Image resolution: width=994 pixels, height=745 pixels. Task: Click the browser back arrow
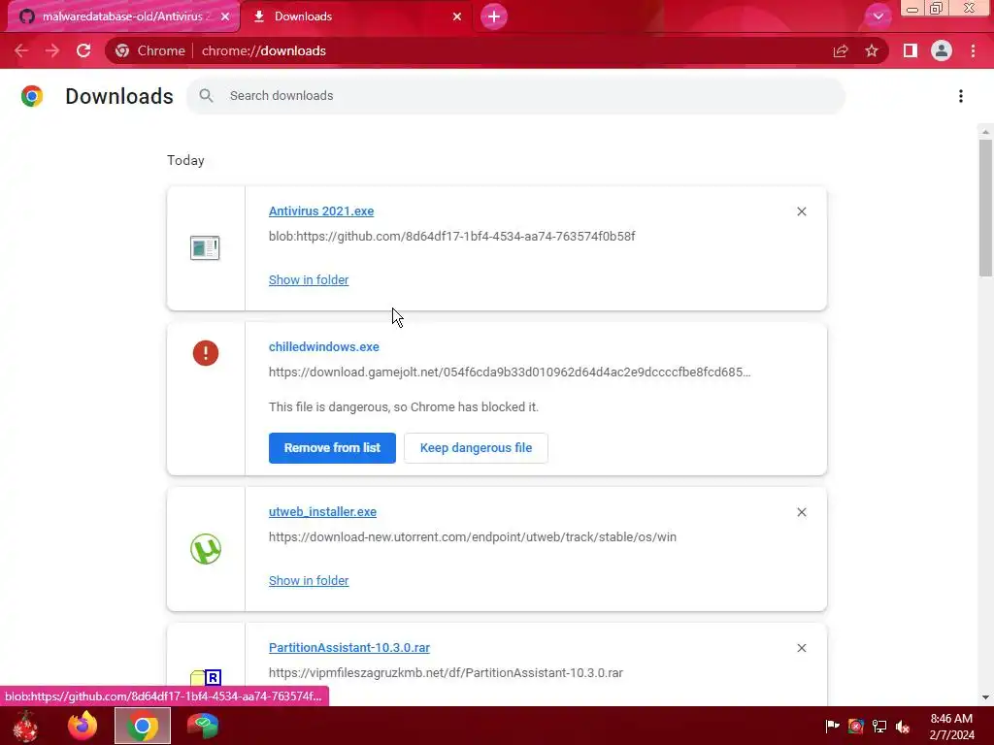point(21,50)
